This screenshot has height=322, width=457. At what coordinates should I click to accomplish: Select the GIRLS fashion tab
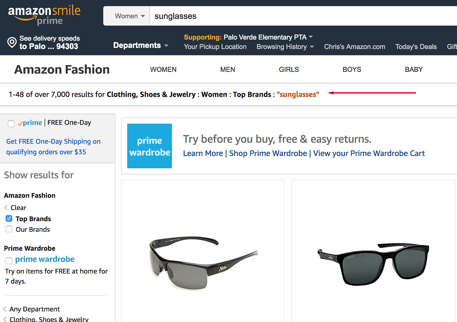pos(289,70)
